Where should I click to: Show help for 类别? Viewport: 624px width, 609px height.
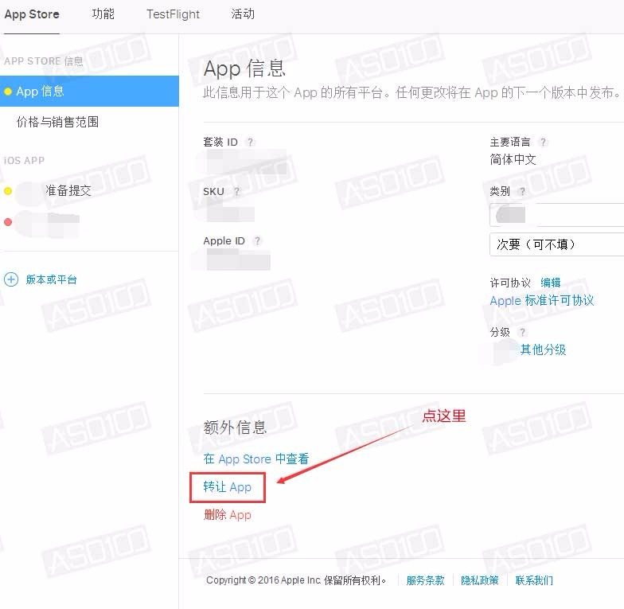pyautogui.click(x=522, y=191)
